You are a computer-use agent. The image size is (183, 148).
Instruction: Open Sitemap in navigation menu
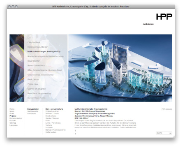(13, 123)
